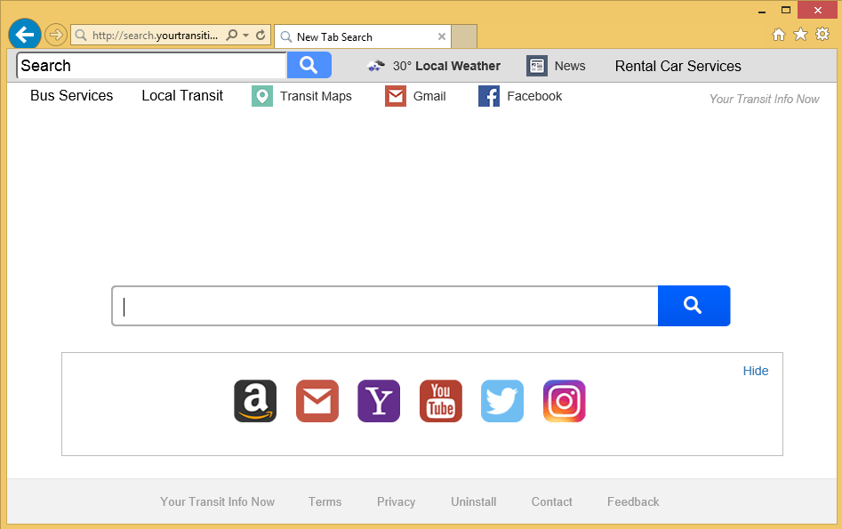The image size is (842, 529).
Task: Open the Privacy footer link
Action: coord(397,501)
